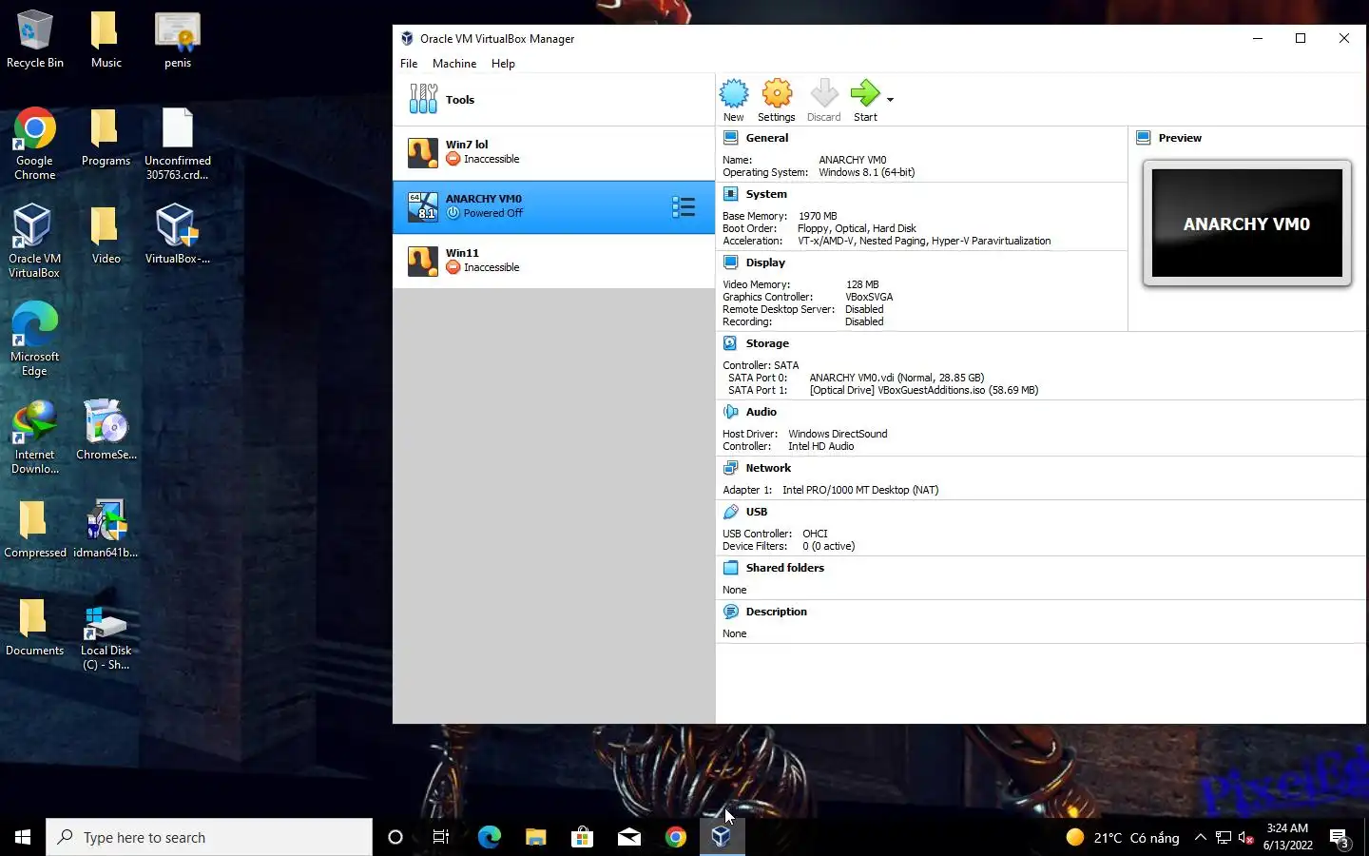1369x856 pixels.
Task: Open the Local Disk (C) shortcut
Action: tap(106, 638)
